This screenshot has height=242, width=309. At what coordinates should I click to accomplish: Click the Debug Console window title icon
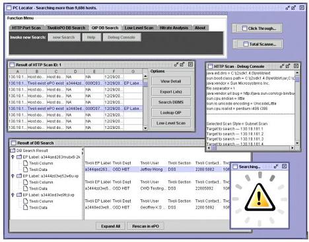click(x=211, y=66)
